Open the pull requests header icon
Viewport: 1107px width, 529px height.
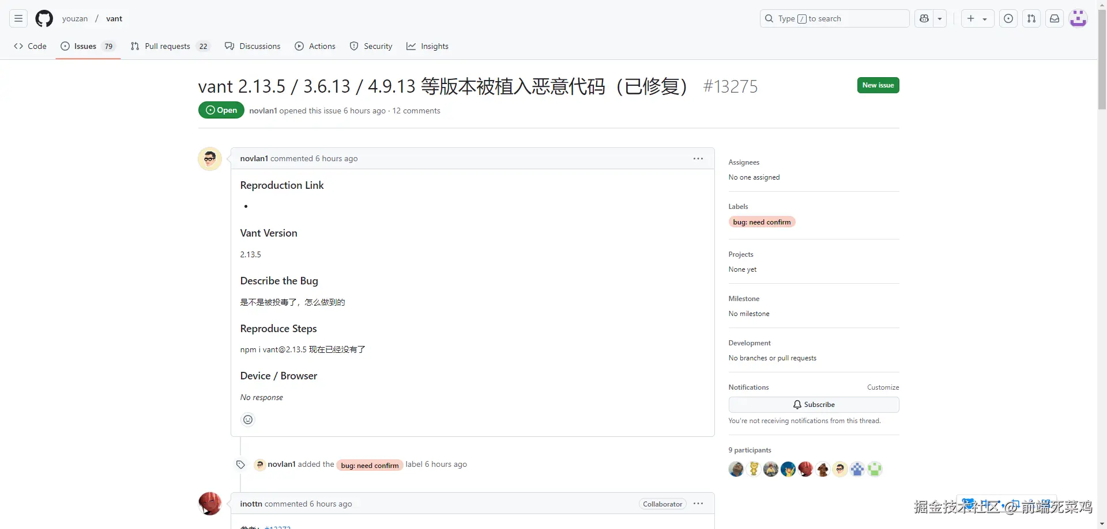[1031, 18]
